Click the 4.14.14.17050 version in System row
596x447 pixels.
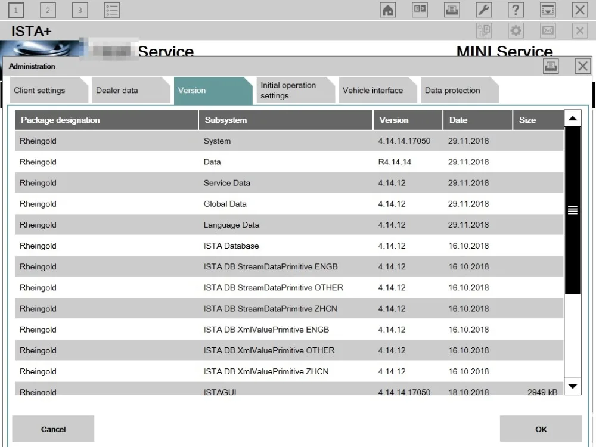point(404,141)
